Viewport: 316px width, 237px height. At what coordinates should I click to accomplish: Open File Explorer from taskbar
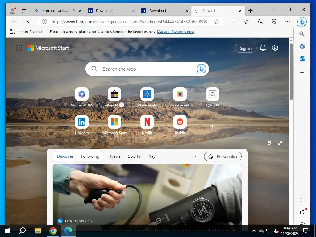(x=38, y=231)
